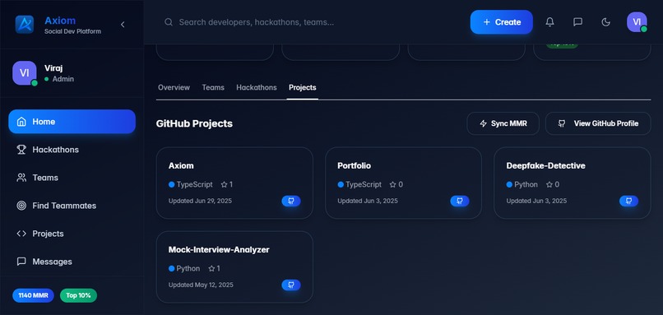Click the Axiom brand name text
This screenshot has width=663, height=315.
click(x=60, y=21)
